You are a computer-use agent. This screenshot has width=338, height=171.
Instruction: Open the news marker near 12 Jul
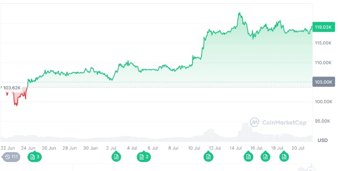click(208, 157)
